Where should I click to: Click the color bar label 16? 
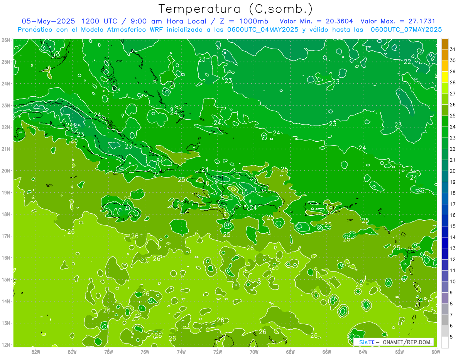click(453, 215)
